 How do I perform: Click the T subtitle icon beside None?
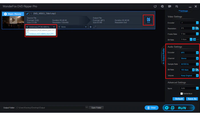click(x=59, y=27)
